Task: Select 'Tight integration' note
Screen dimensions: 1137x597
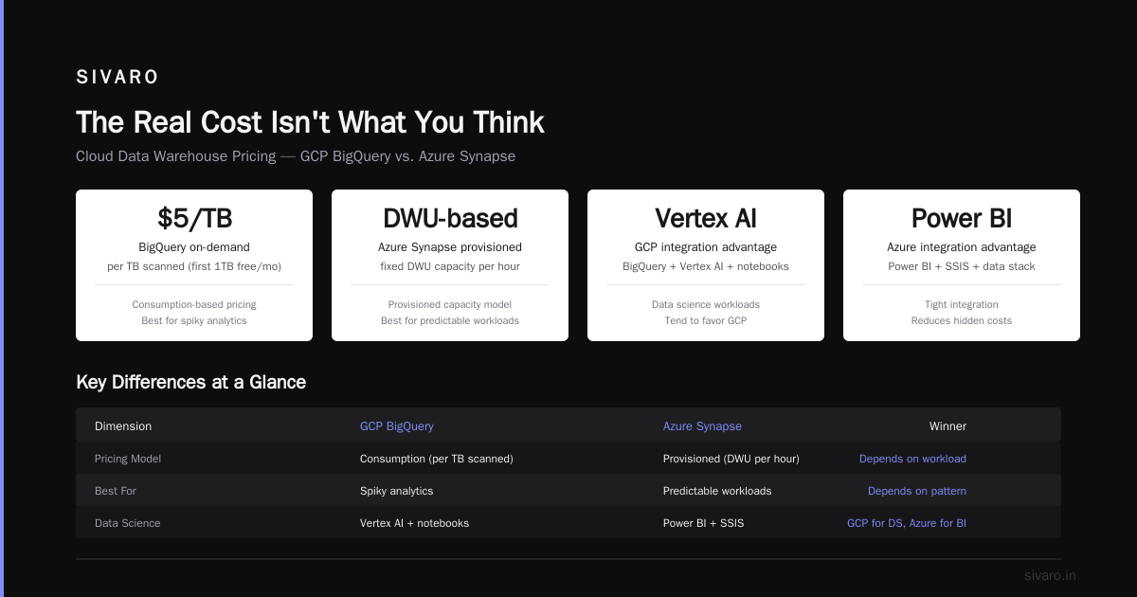Action: tap(962, 304)
